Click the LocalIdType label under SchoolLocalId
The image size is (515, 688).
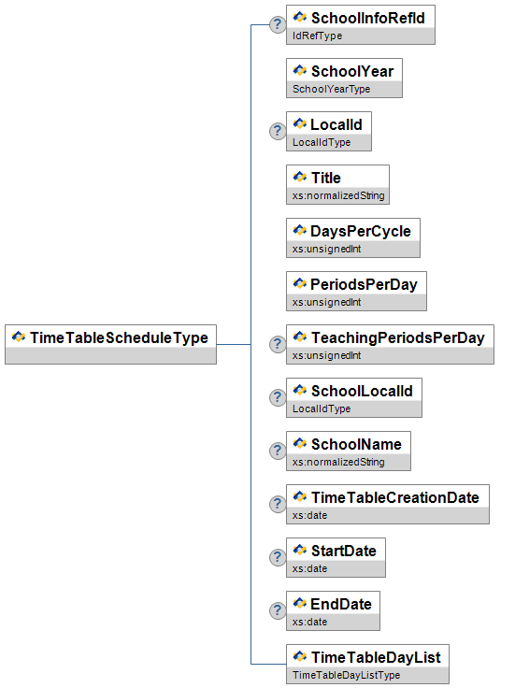click(322, 408)
